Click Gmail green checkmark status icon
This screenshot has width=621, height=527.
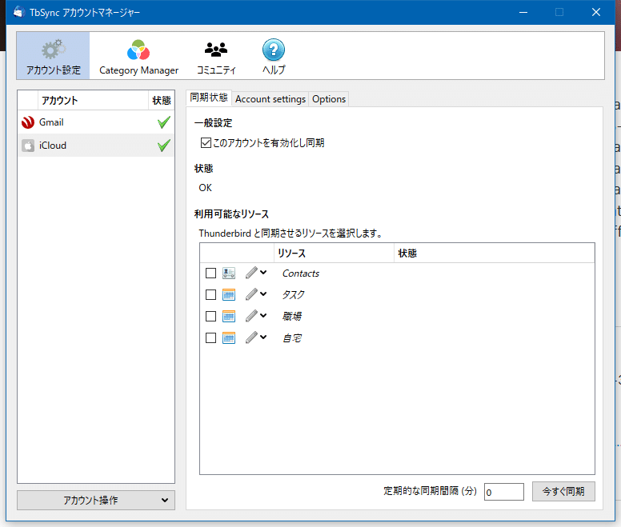(163, 122)
